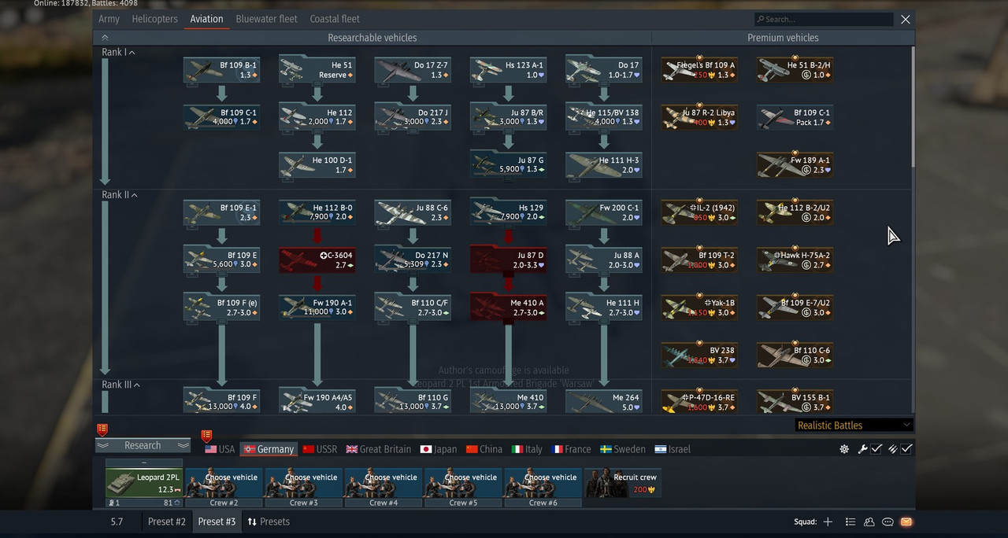This screenshot has height=538, width=1008.
Task: Expand the left chevron of Research bar
Action: click(x=103, y=445)
